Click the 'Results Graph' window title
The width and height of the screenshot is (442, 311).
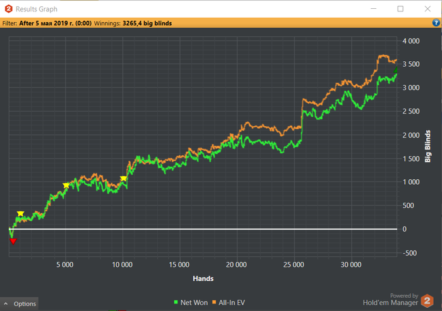coord(37,9)
